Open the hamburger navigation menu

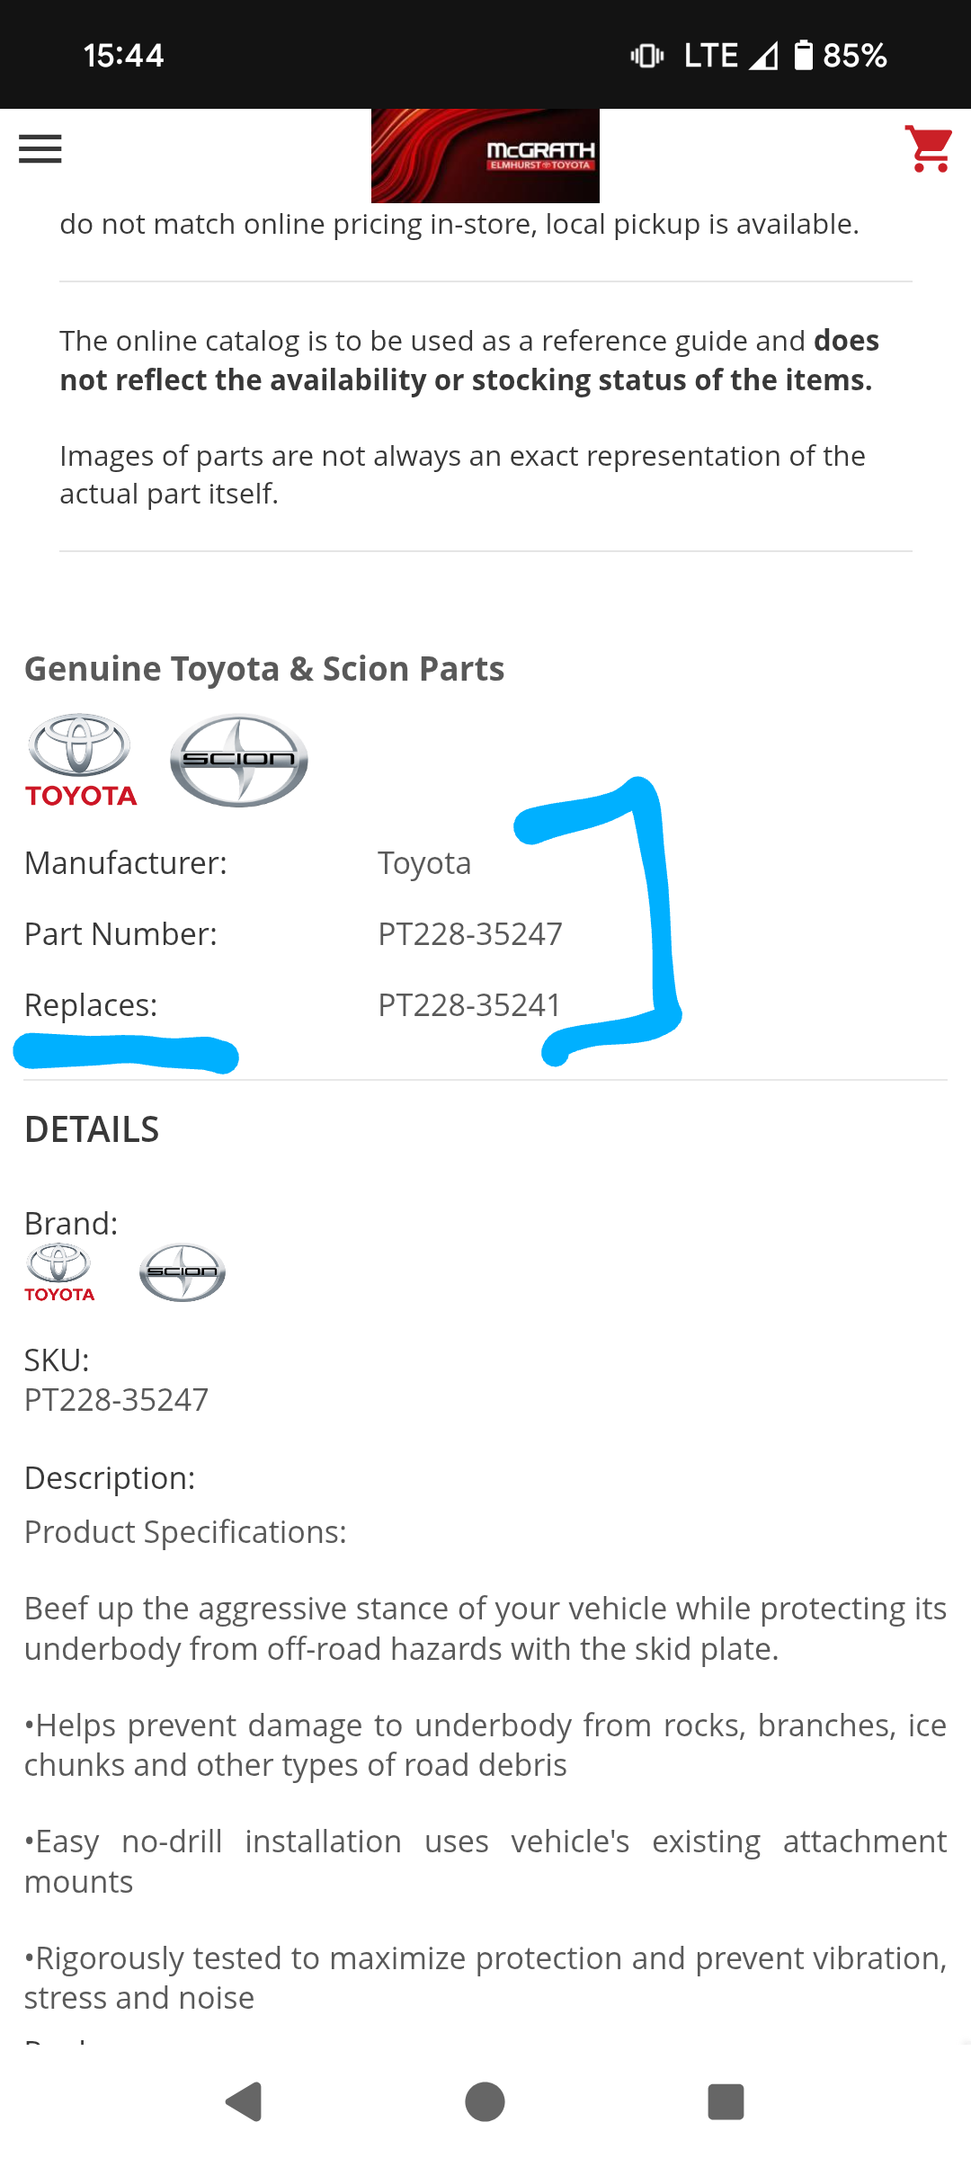(x=40, y=149)
